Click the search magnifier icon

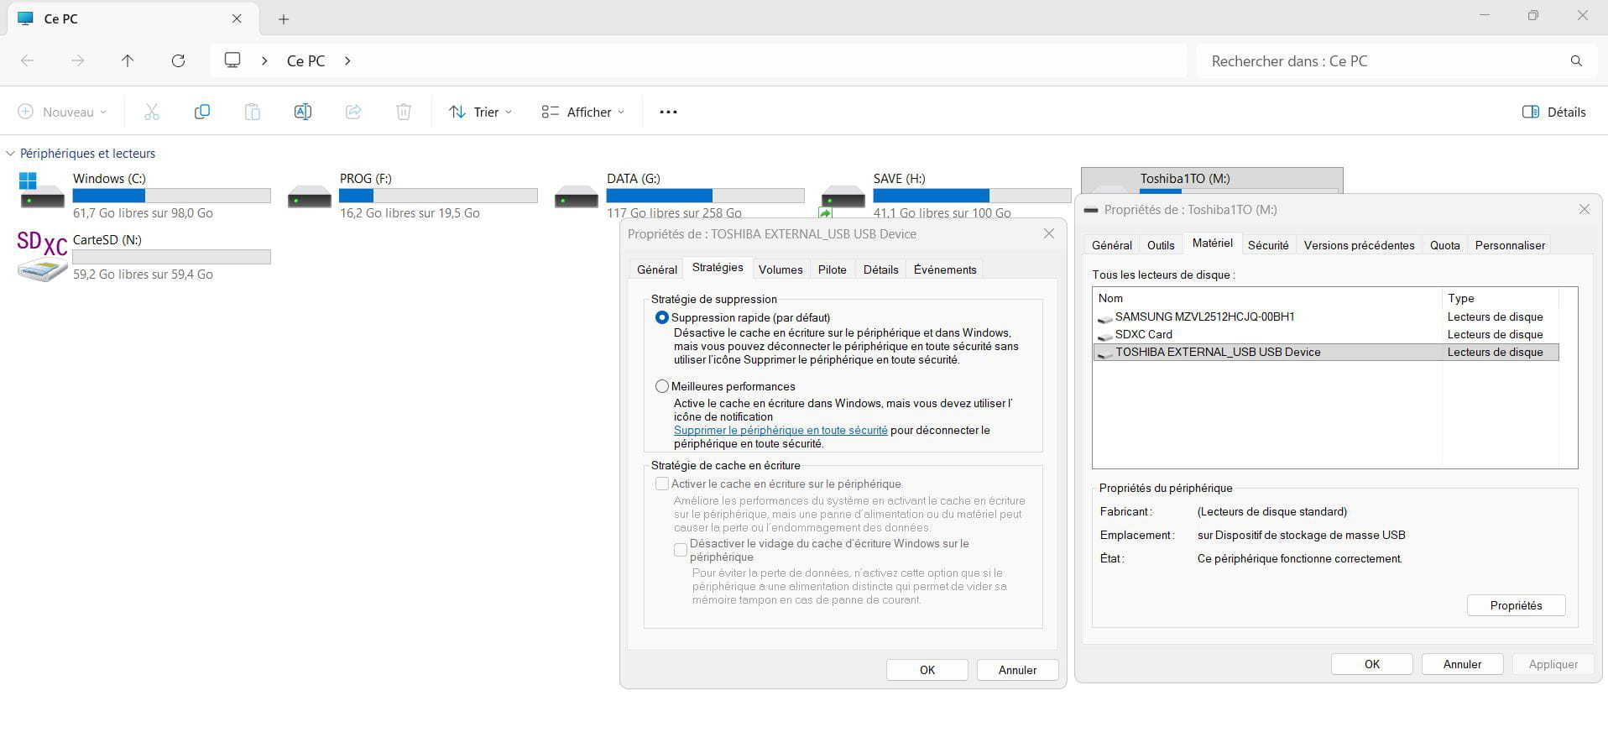click(x=1576, y=60)
